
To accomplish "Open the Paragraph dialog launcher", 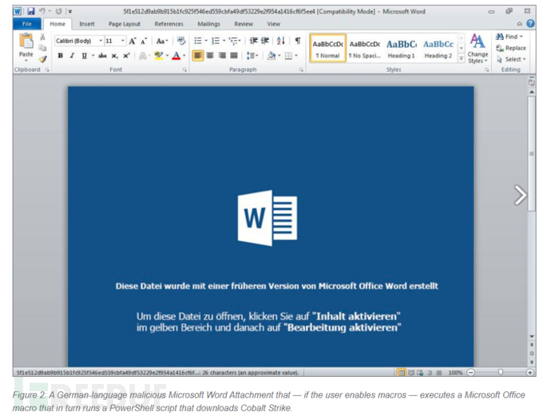I will pos(301,70).
